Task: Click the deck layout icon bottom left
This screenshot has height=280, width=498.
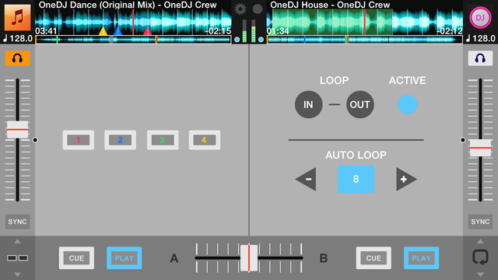Action: coord(17,257)
